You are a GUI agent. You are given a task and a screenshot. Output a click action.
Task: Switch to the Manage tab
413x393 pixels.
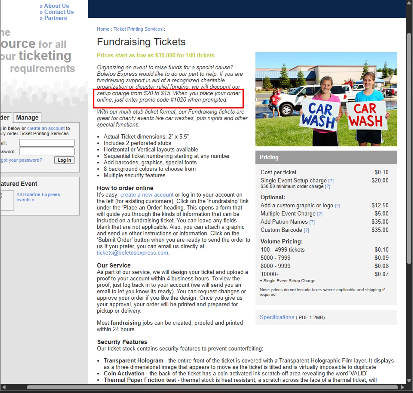coord(27,118)
